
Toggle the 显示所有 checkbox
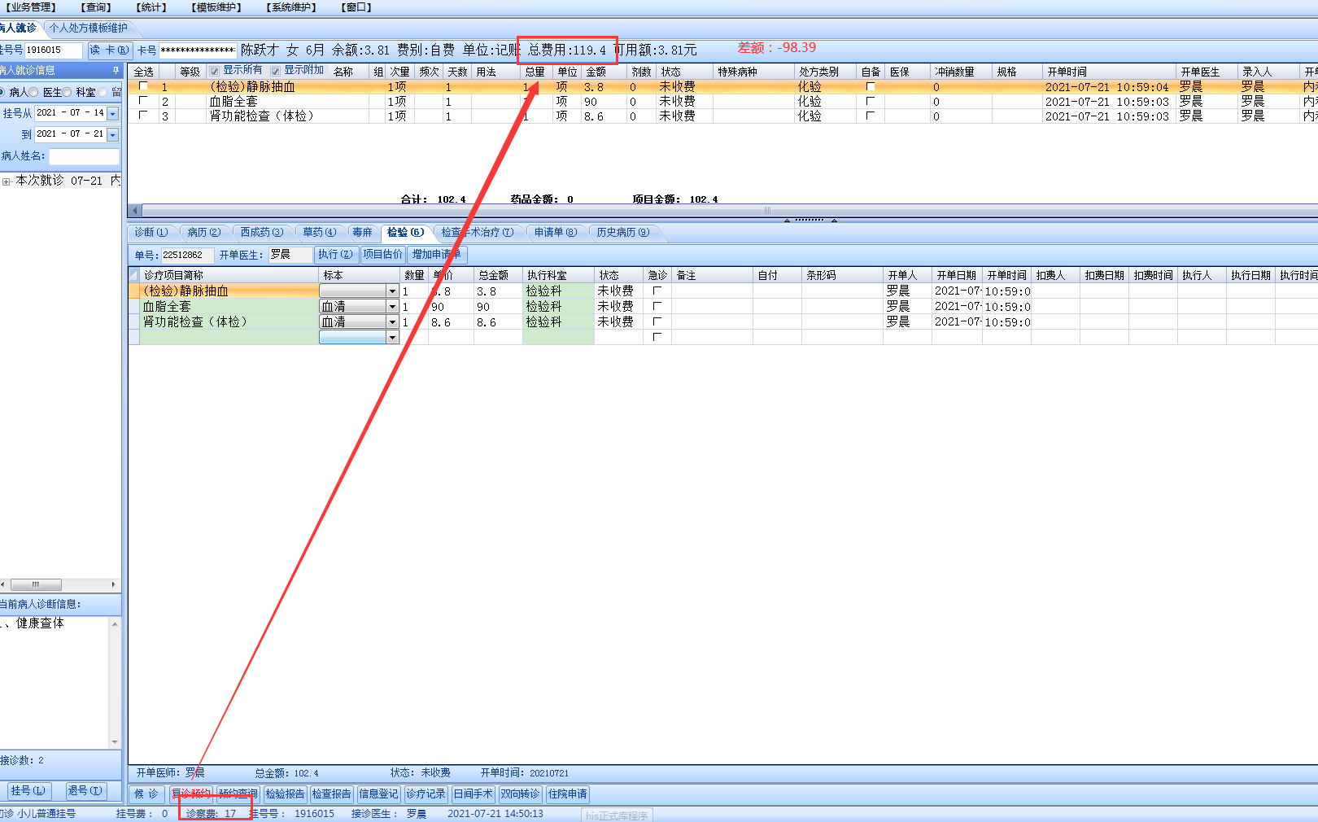[214, 71]
